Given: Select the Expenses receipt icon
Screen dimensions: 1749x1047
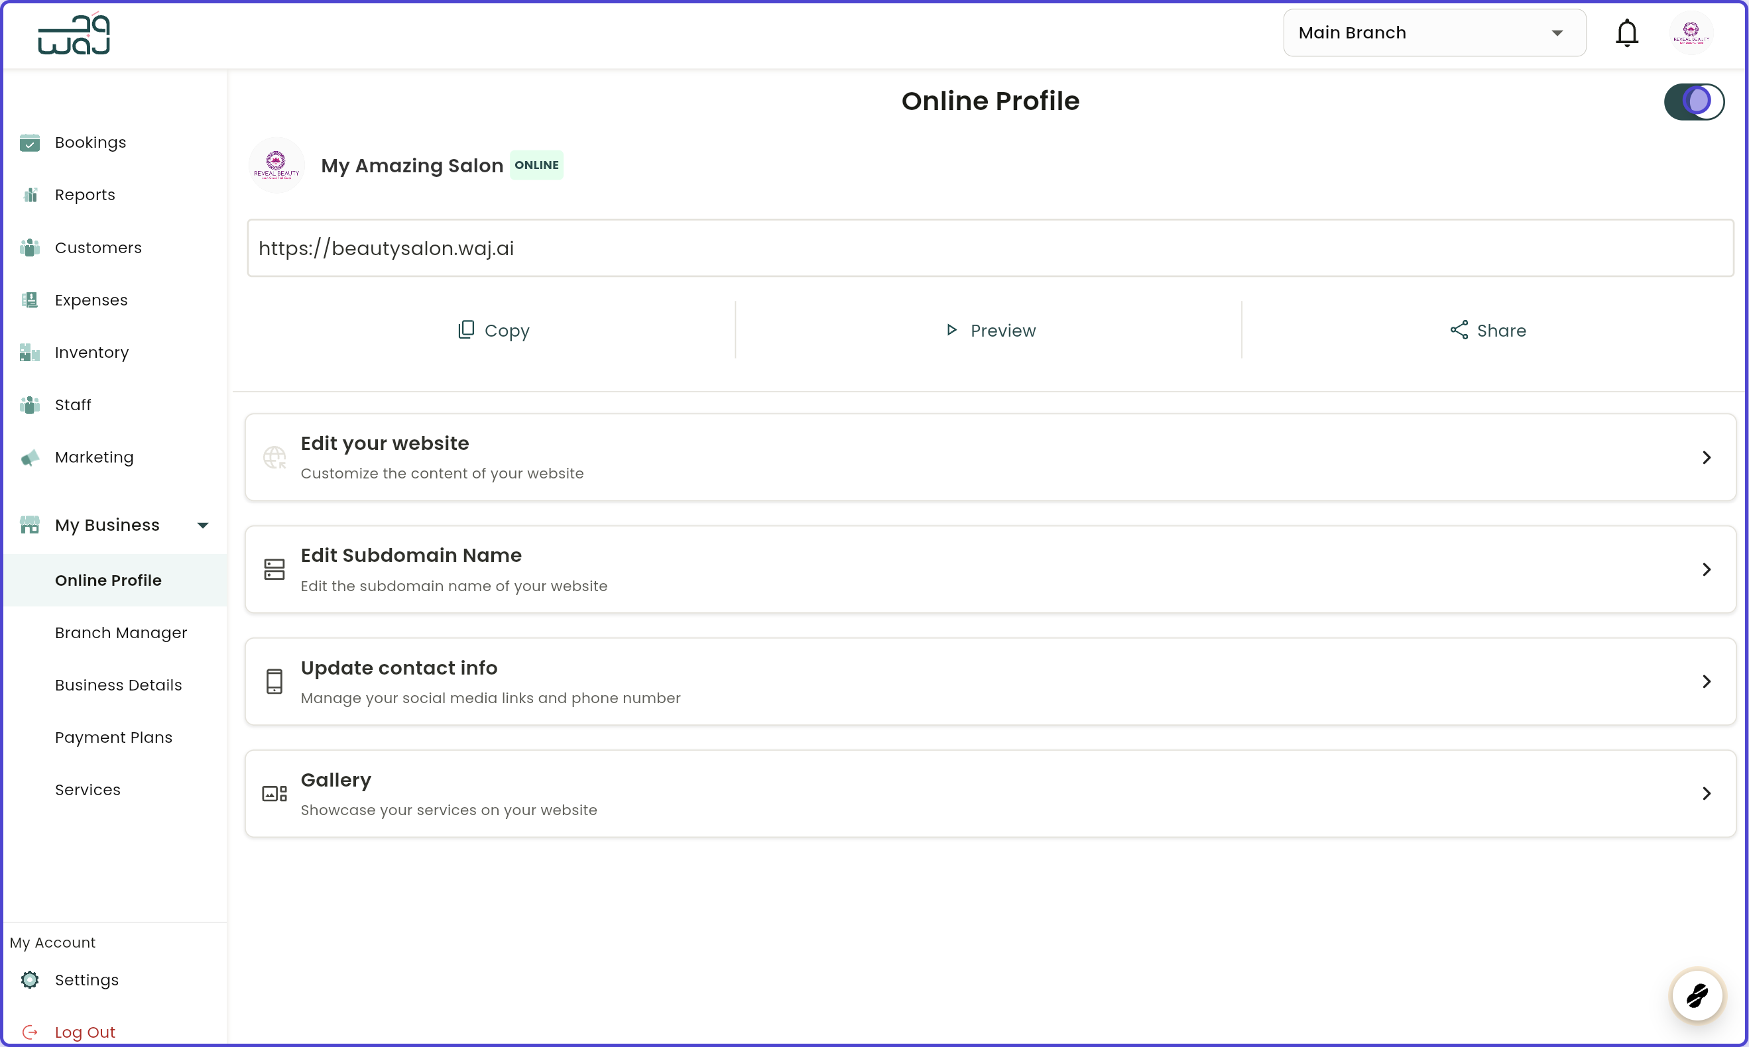Looking at the screenshot, I should click(30, 299).
